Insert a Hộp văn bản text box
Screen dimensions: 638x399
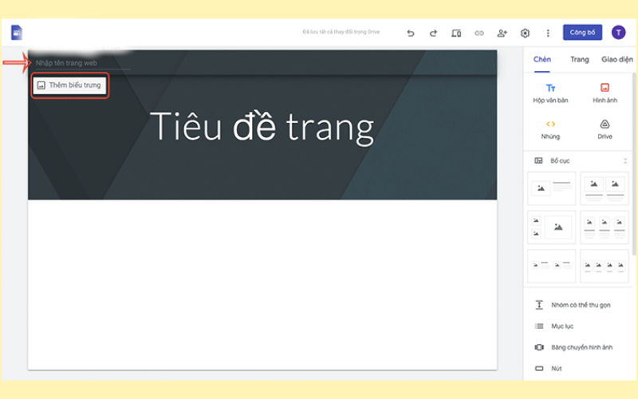point(551,93)
